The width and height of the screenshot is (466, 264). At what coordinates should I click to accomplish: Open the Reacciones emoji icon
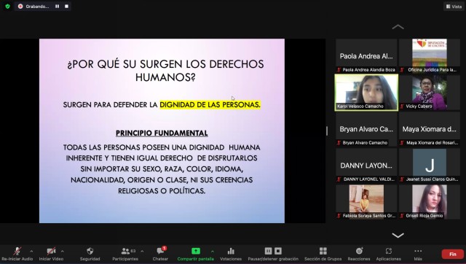[359, 251]
